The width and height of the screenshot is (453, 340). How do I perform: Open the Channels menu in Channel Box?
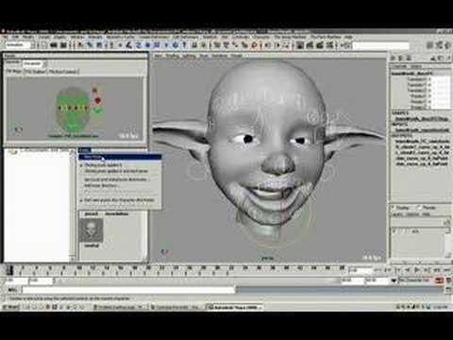[400, 67]
